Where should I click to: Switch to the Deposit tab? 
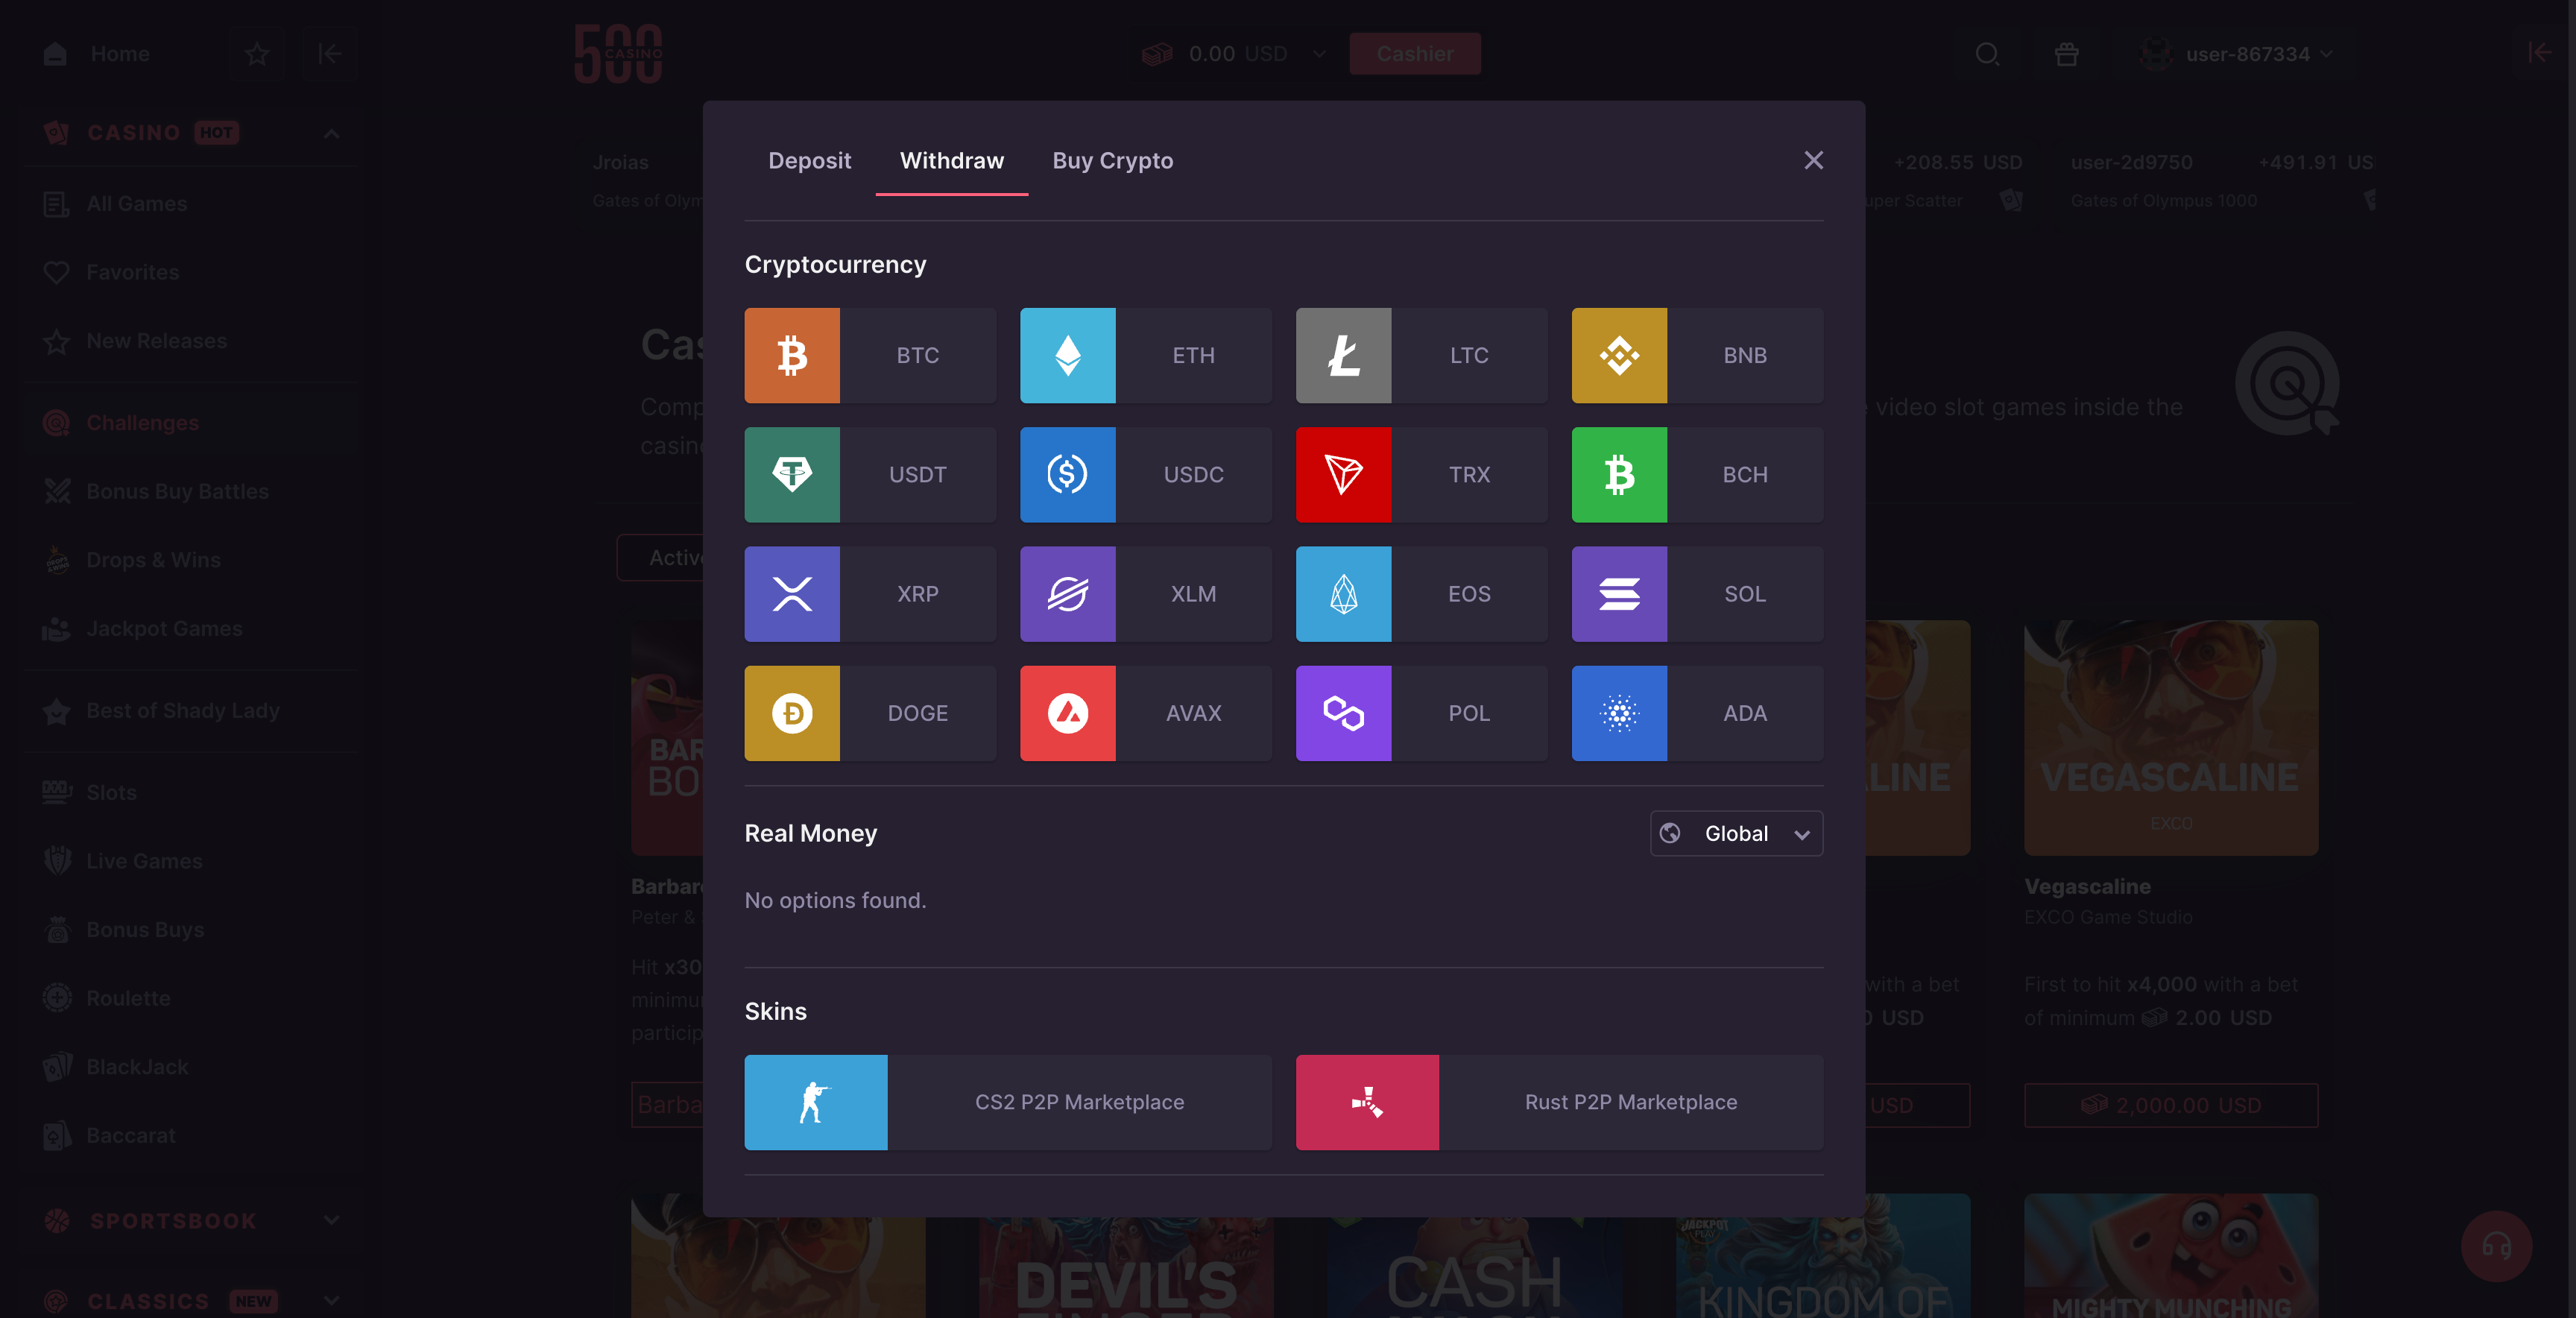(809, 160)
